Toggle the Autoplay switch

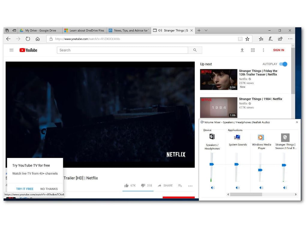click(x=283, y=64)
